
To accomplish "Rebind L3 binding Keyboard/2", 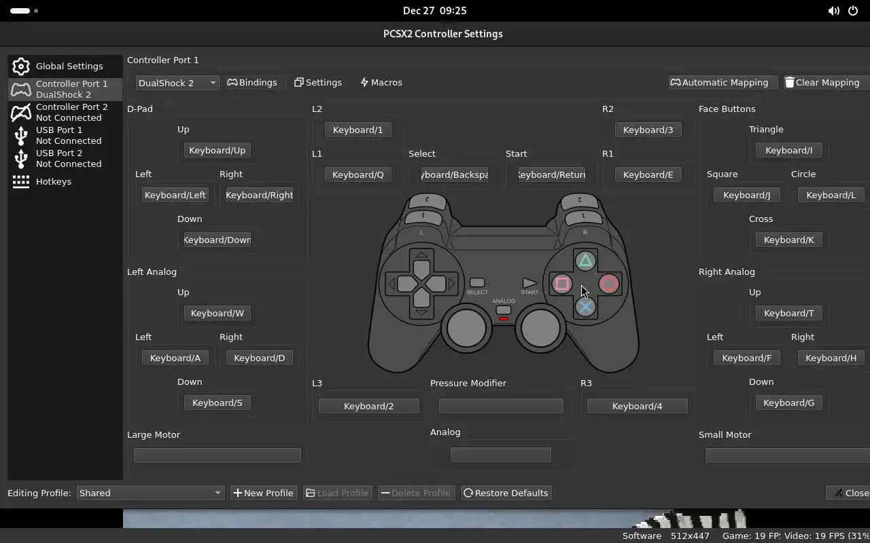I will [369, 406].
